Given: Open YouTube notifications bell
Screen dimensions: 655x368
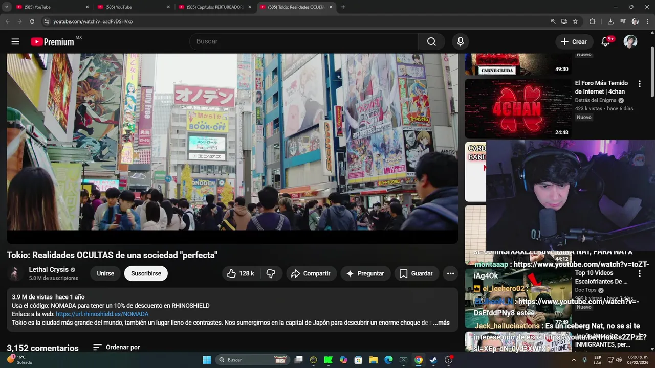Looking at the screenshot, I should point(605,42).
